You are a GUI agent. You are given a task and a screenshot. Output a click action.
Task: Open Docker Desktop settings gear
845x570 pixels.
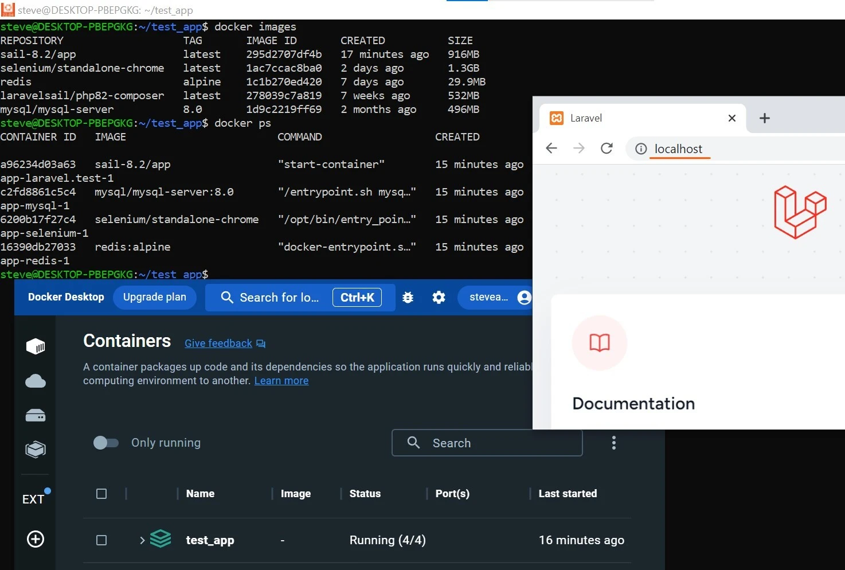point(439,297)
